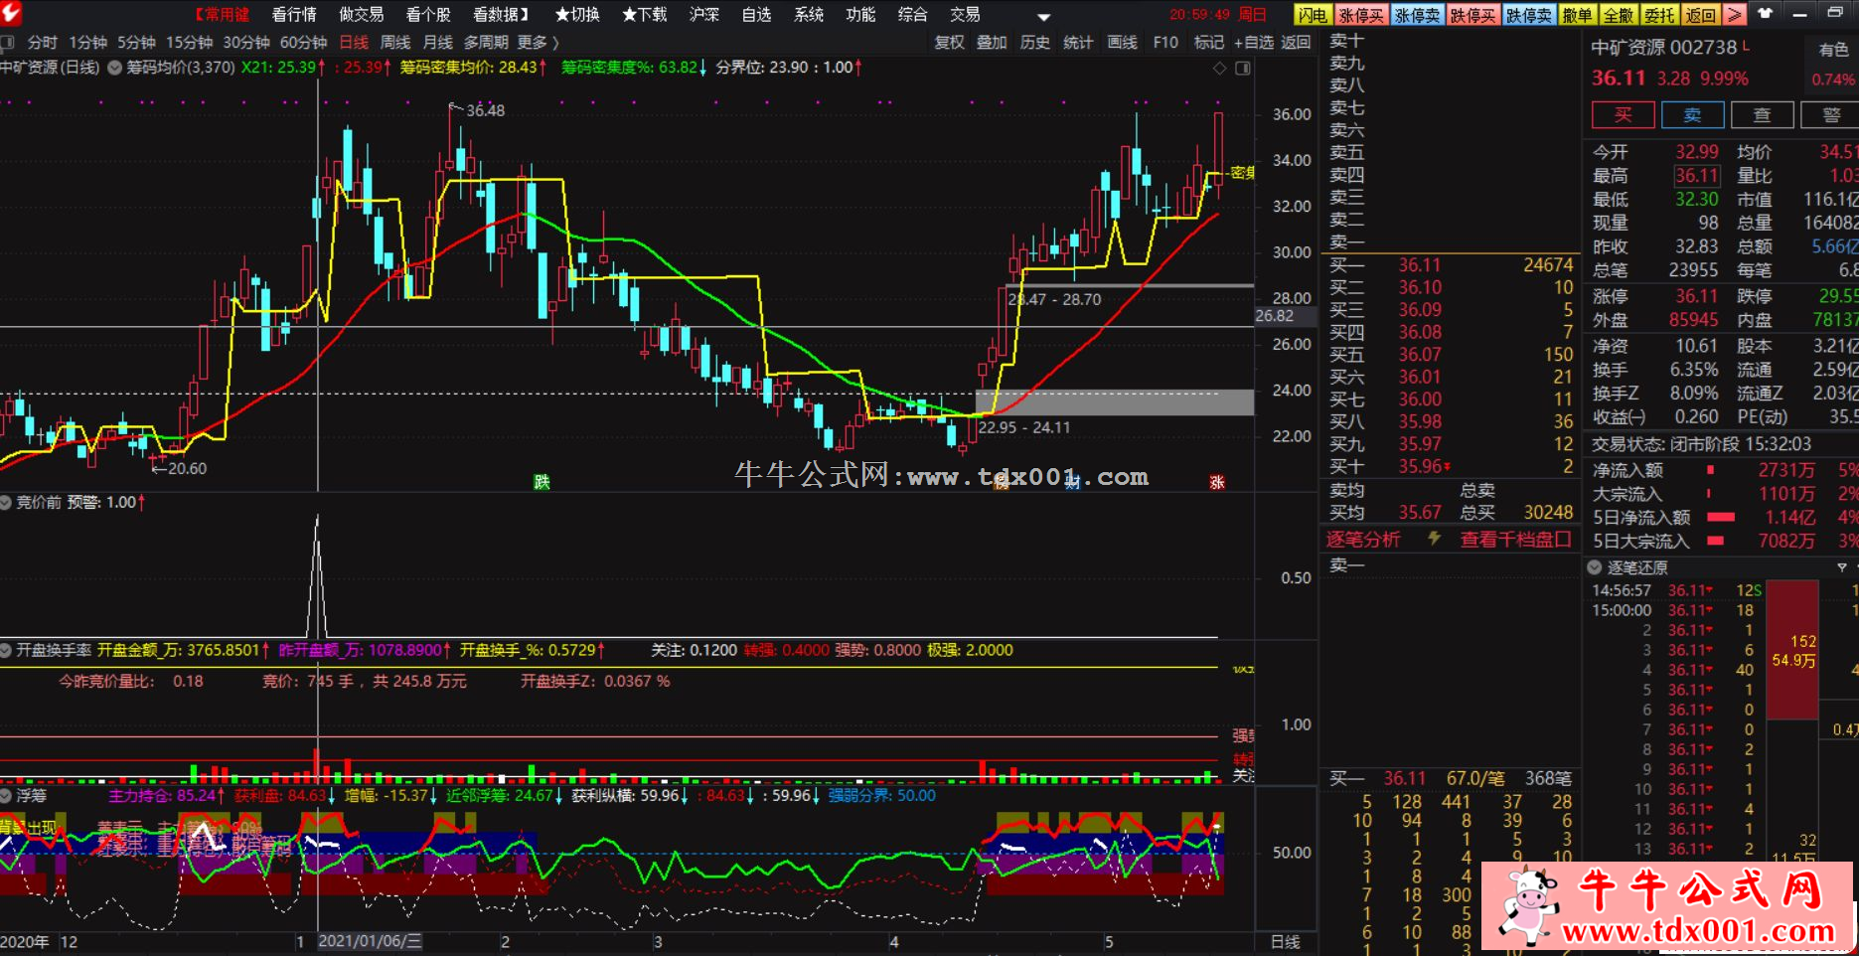Open the 看数据 menu

[501, 14]
